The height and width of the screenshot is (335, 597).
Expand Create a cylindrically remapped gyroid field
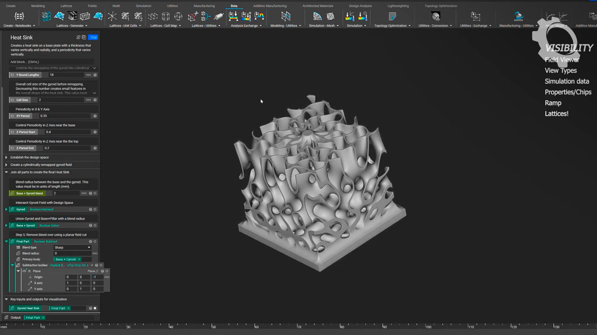click(x=6, y=165)
